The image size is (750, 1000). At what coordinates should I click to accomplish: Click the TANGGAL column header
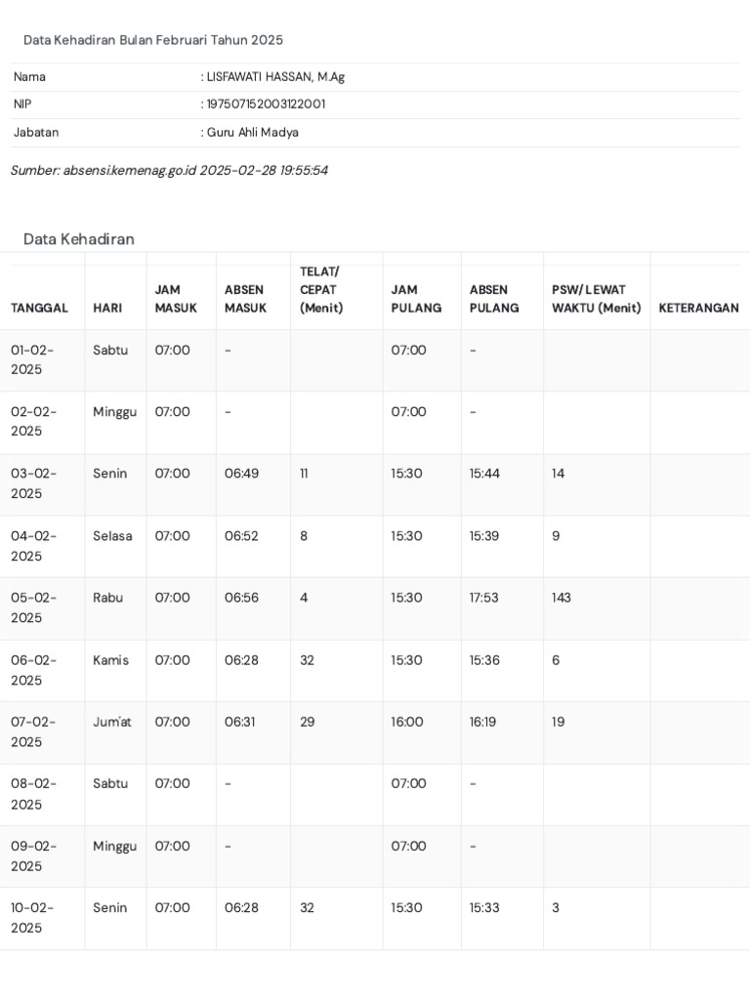click(39, 308)
